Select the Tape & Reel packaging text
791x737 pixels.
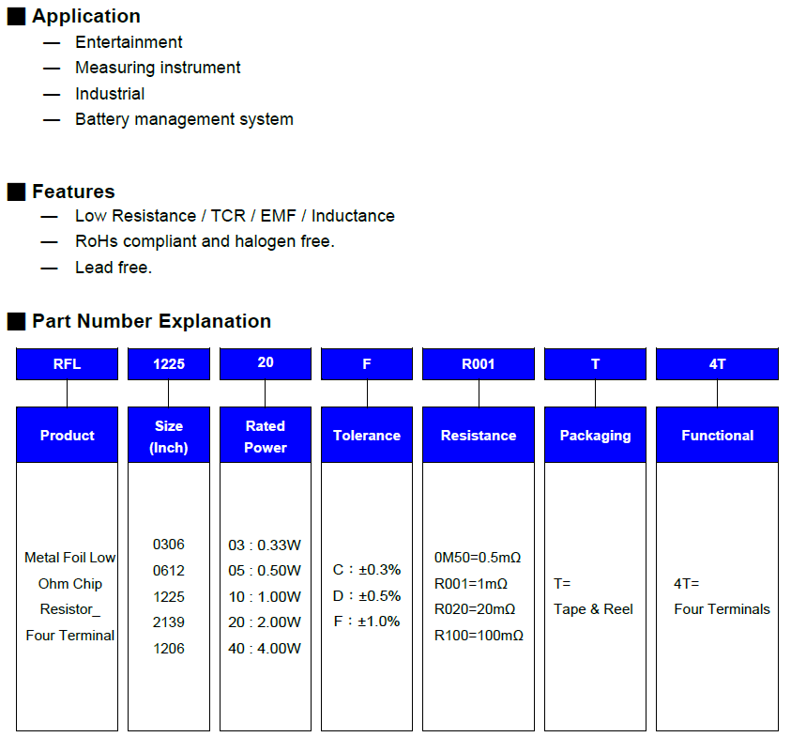point(593,609)
